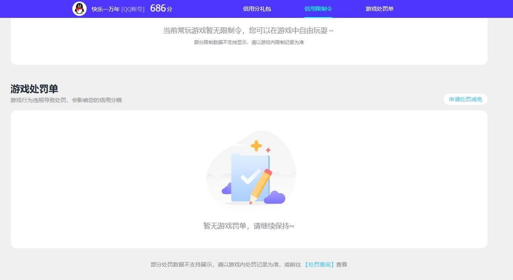This screenshot has width=513, height=280.
Task: Click the yellow plus sparkle icon
Action: pos(256,146)
